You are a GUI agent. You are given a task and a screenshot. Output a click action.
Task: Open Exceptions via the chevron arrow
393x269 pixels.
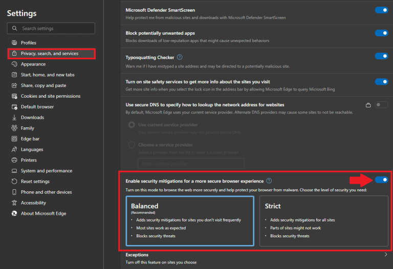386,255
